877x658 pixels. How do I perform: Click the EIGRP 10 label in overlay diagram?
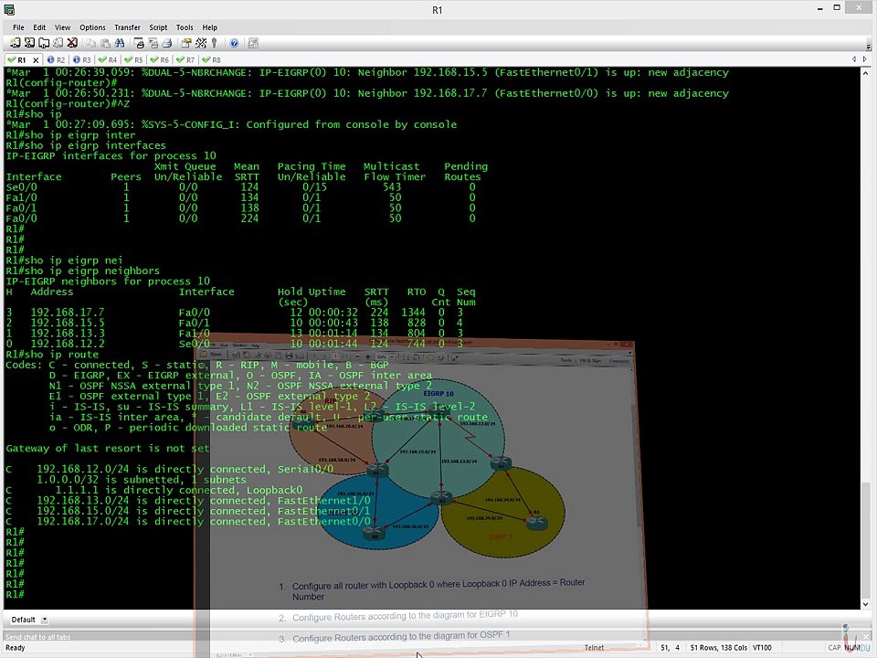(x=438, y=394)
